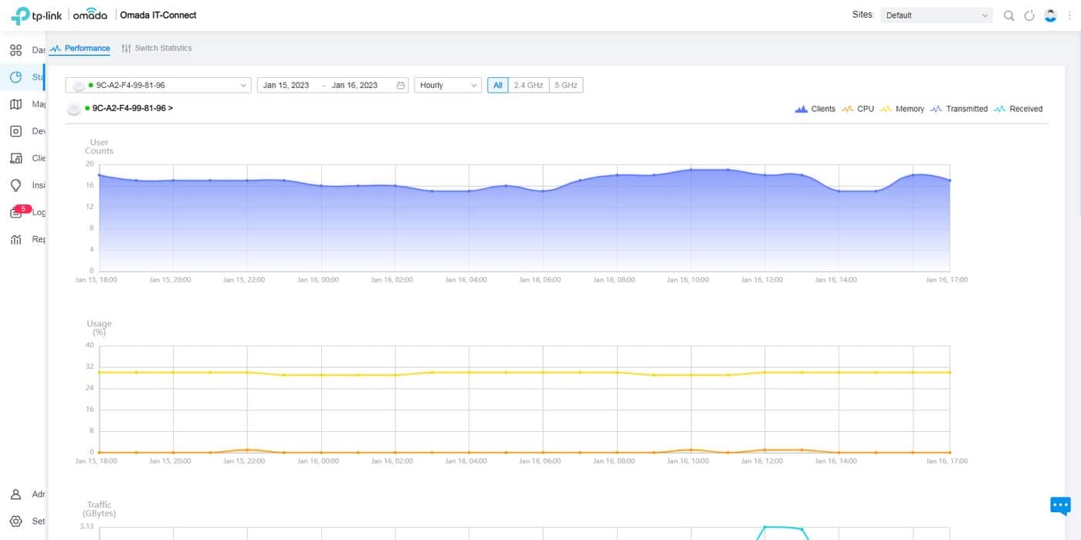This screenshot has width=1081, height=540.
Task: Expand the Hourly interval dropdown
Action: [448, 85]
